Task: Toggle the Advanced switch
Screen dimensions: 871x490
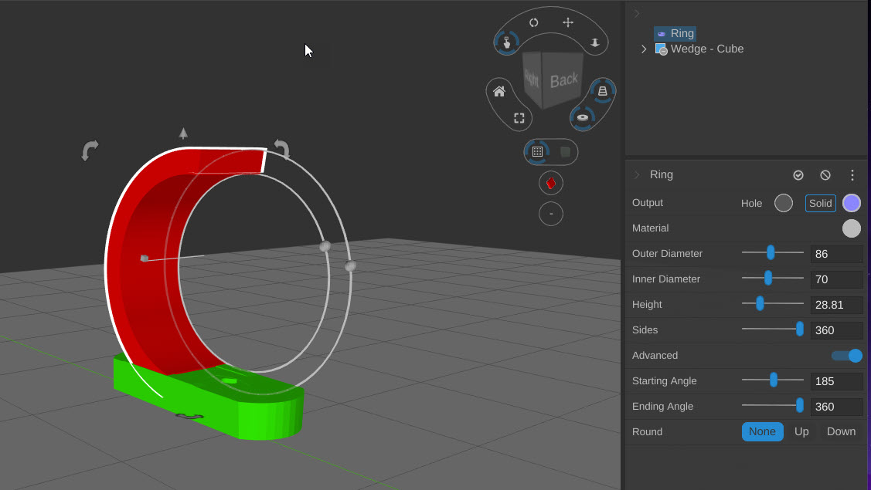Action: (x=846, y=356)
